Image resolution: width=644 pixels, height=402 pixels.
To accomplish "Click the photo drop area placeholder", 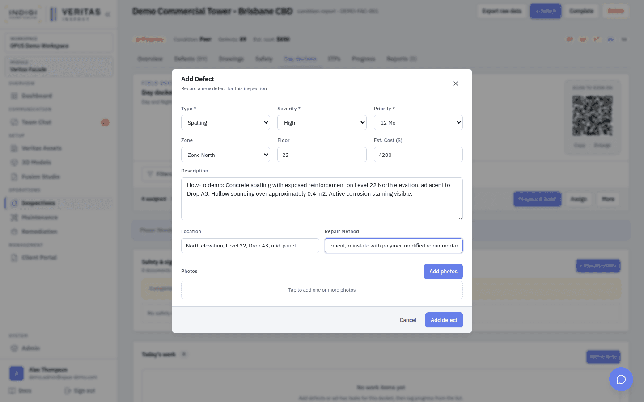I will (322, 290).
